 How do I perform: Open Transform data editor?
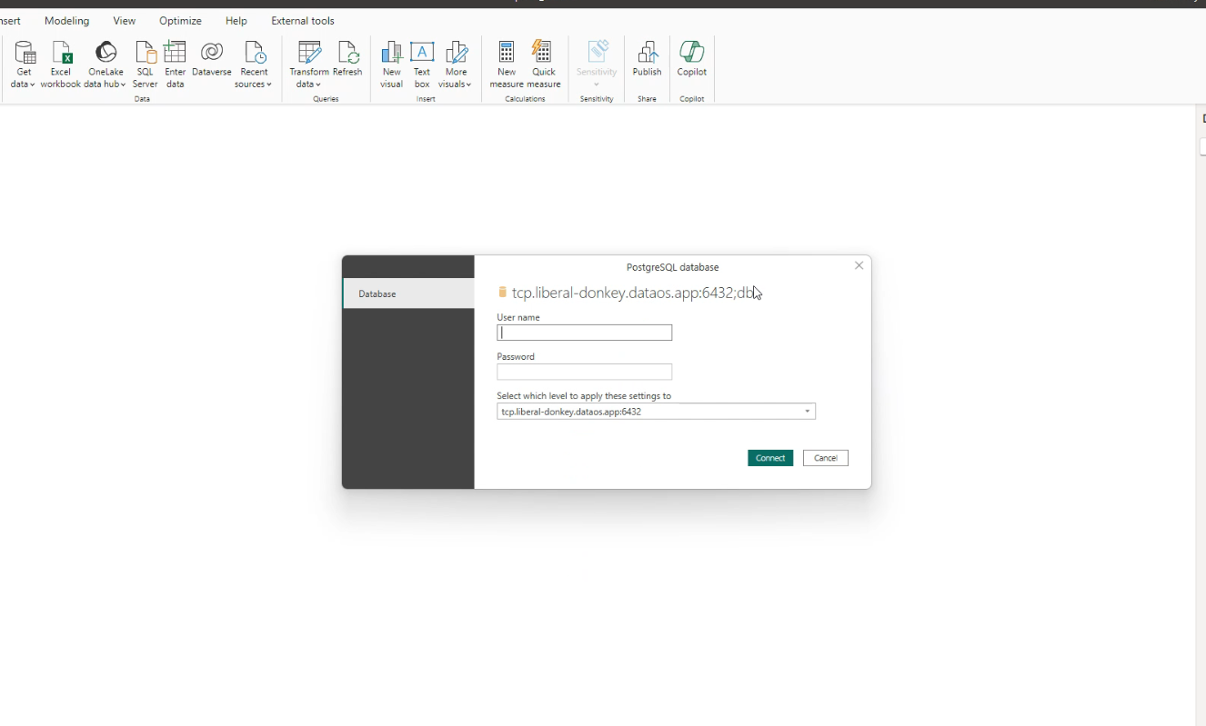309,65
